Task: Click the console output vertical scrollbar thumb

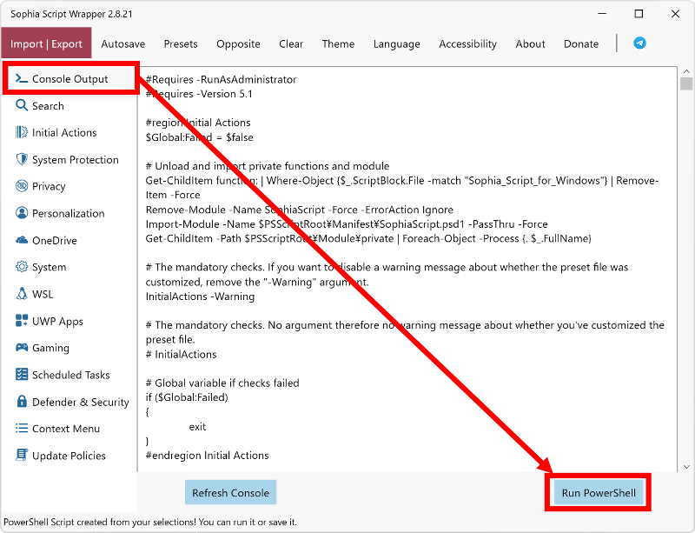Action: coord(685,83)
